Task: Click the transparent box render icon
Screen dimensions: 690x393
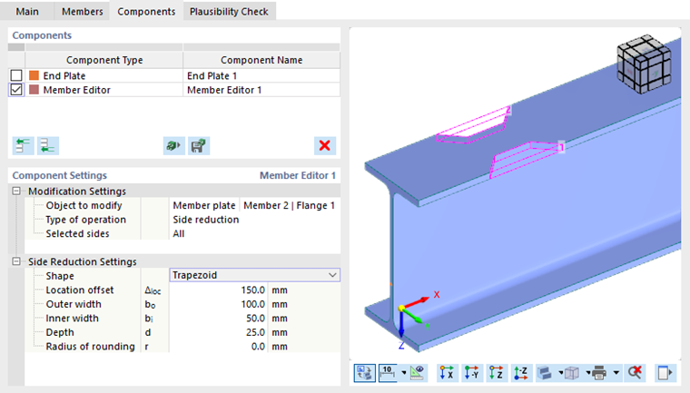Action: 572,373
